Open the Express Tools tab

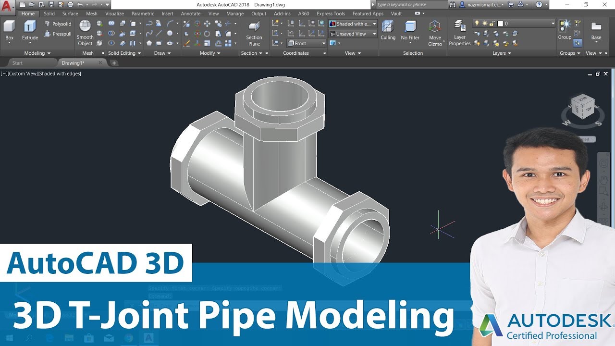point(331,14)
